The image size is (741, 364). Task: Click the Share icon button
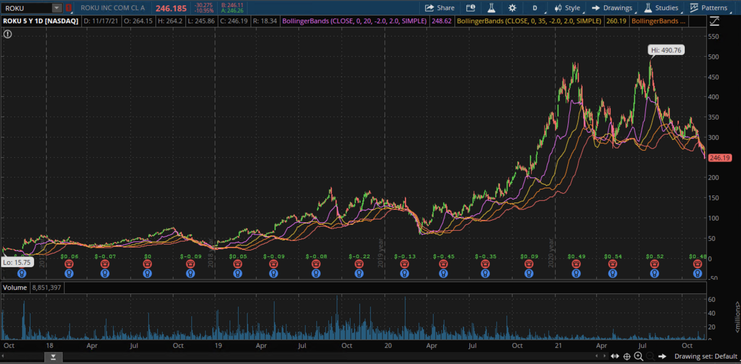coord(439,8)
